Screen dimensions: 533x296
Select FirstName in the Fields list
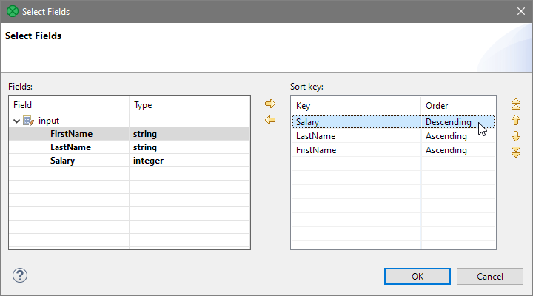70,134
